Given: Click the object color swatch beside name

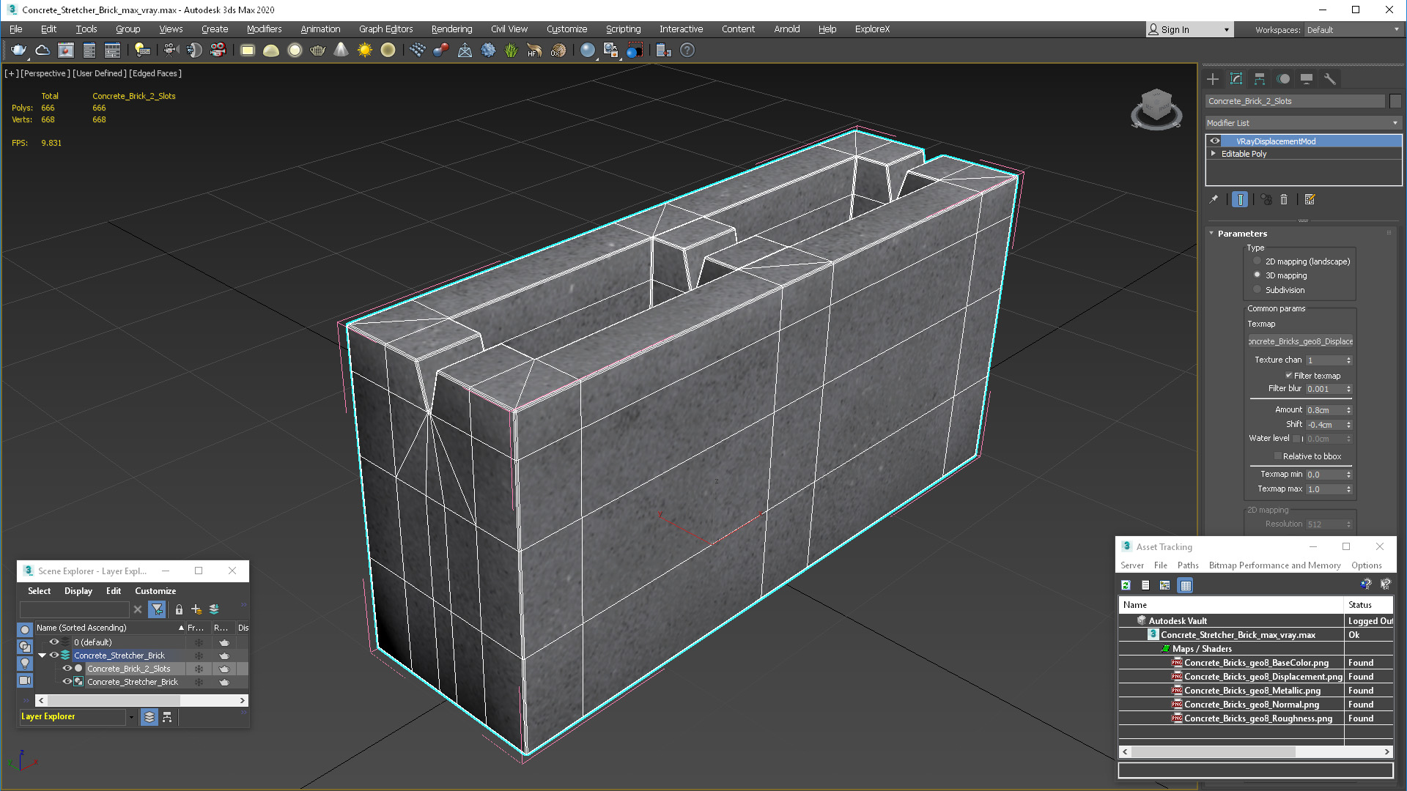Looking at the screenshot, I should 1395,101.
